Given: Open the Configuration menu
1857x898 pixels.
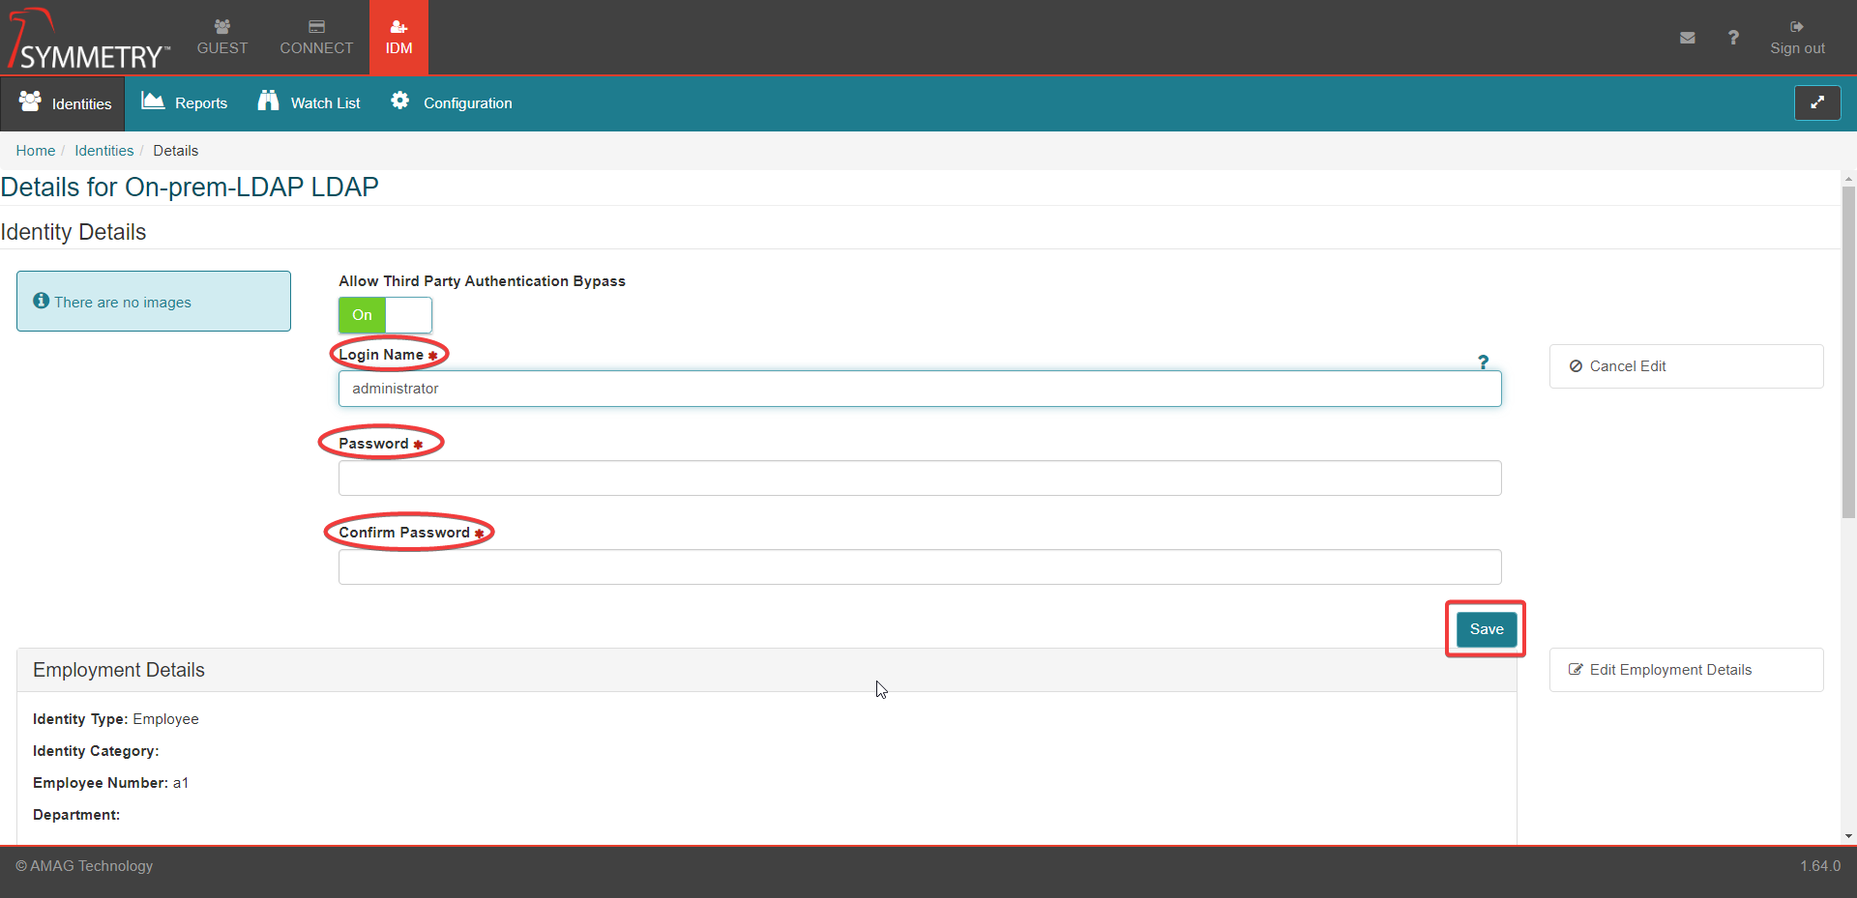Looking at the screenshot, I should (451, 102).
